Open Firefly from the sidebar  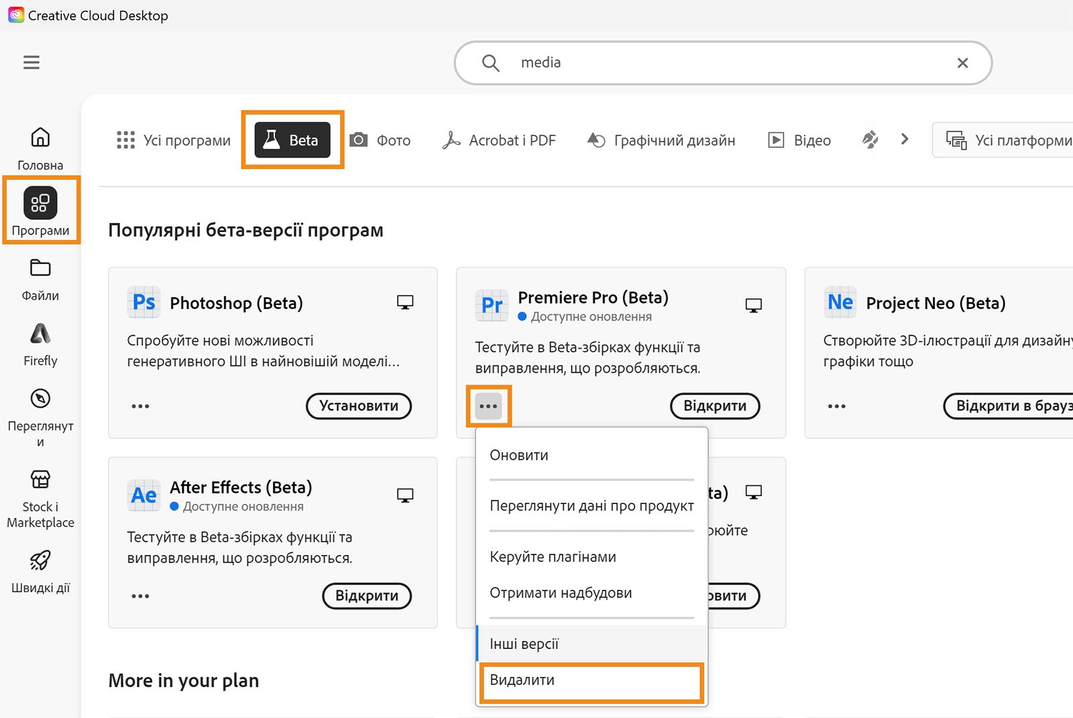[x=40, y=345]
